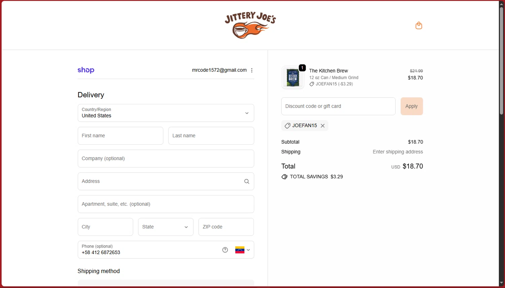The height and width of the screenshot is (288, 505).
Task: Click the Apply discount button
Action: point(411,106)
